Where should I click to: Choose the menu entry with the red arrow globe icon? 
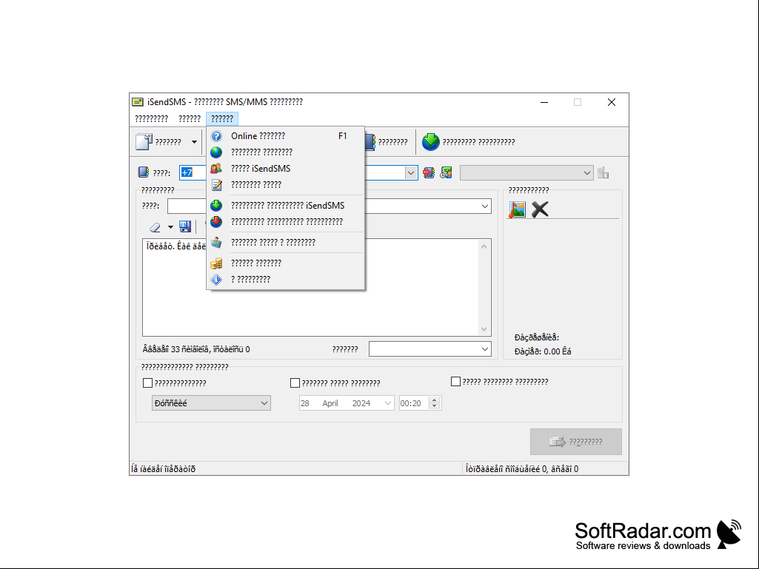pos(286,221)
